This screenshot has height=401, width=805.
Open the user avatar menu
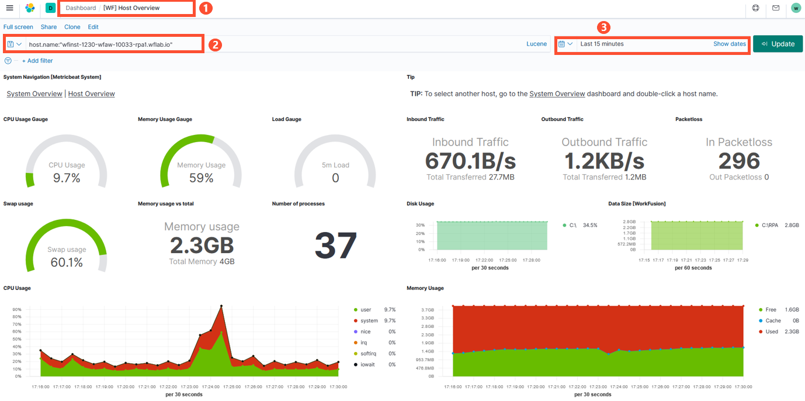coord(796,8)
